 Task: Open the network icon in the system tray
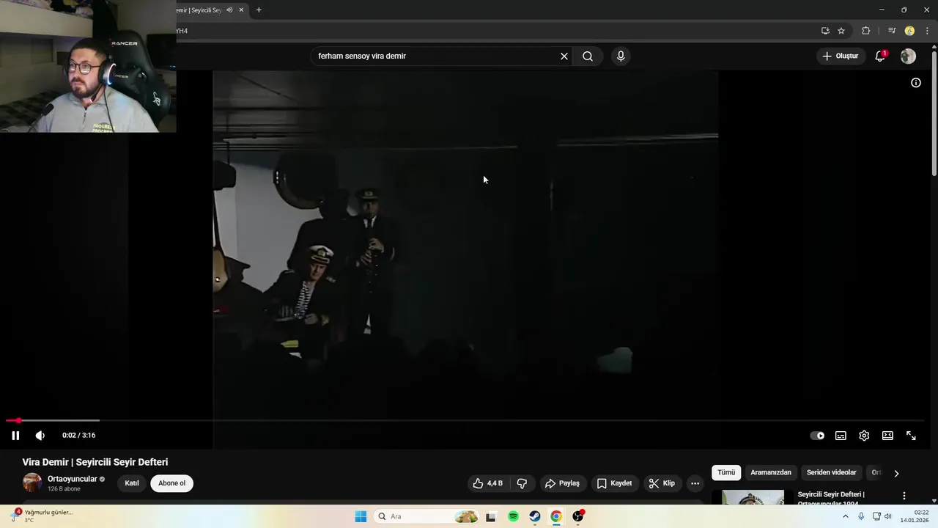coord(876,516)
